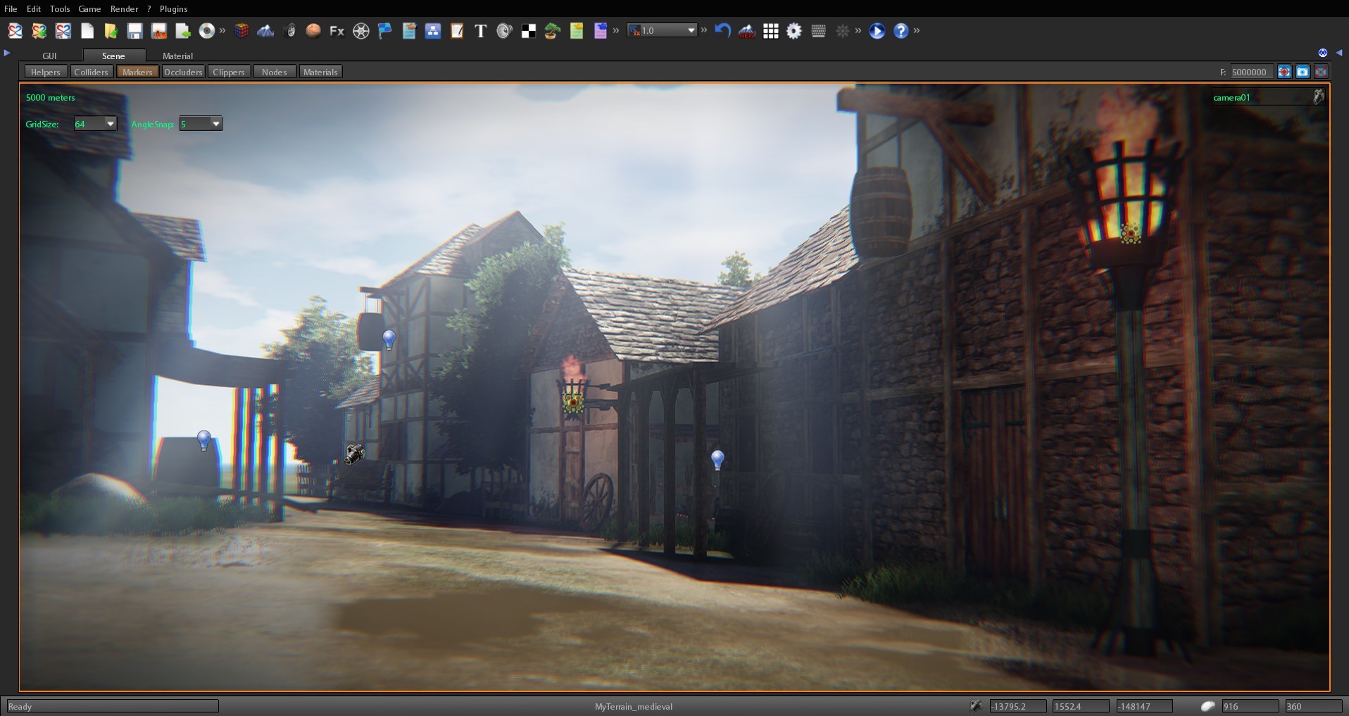This screenshot has height=716, width=1349.
Task: Enable the Colliders view toggle
Action: (91, 71)
